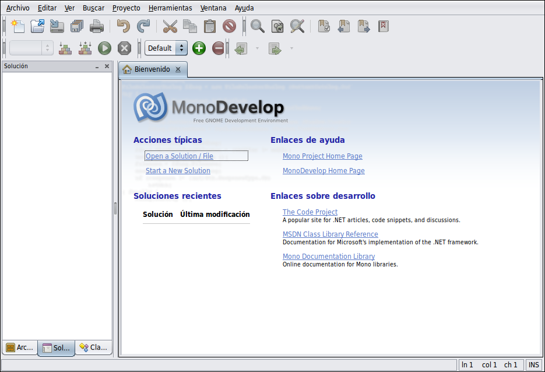The height and width of the screenshot is (372, 545).
Task: Open the Proyecto menu
Action: click(x=126, y=8)
